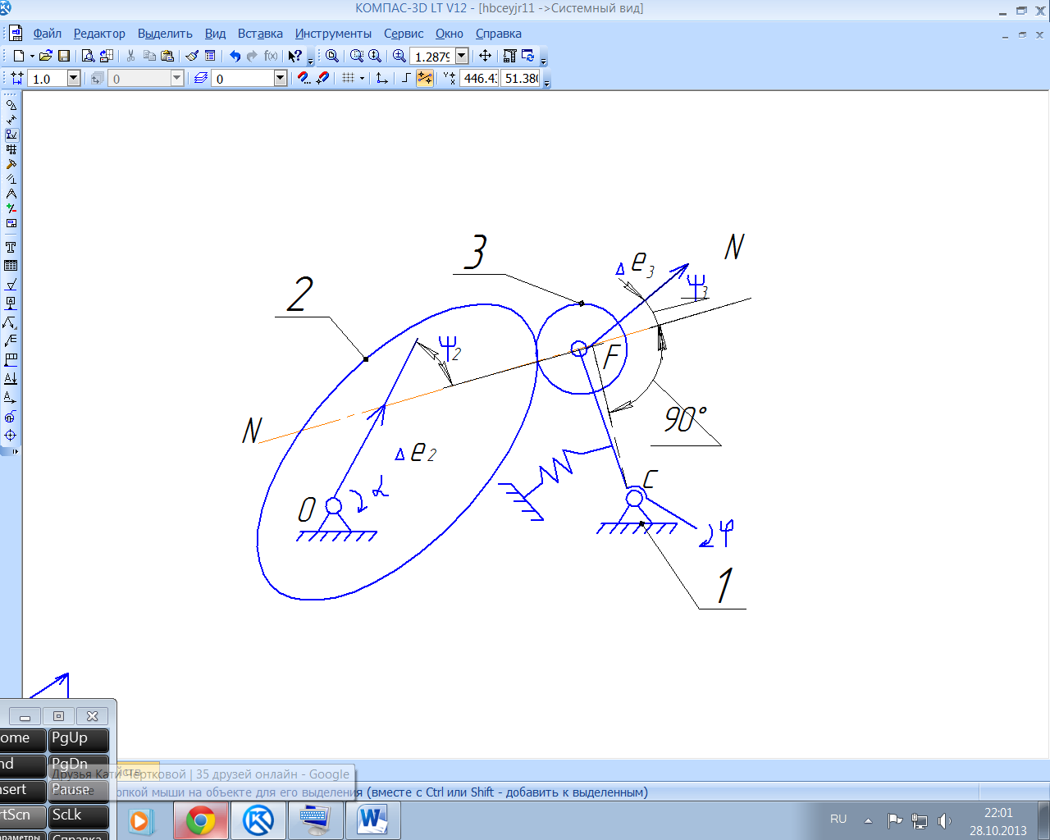Copy properties with brush icon

(x=192, y=56)
